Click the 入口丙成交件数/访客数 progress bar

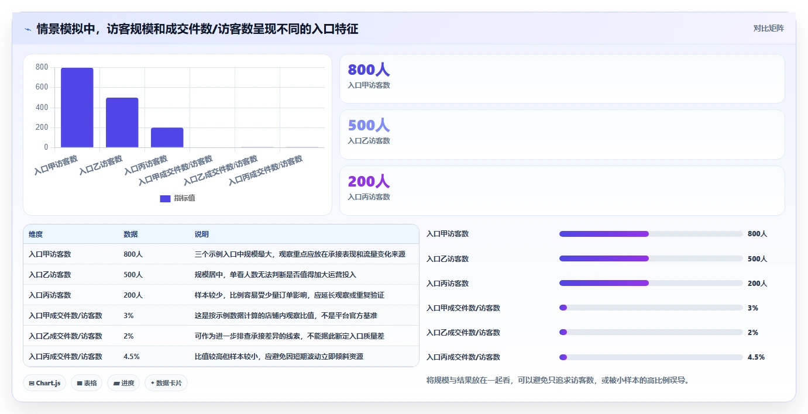click(x=651, y=357)
